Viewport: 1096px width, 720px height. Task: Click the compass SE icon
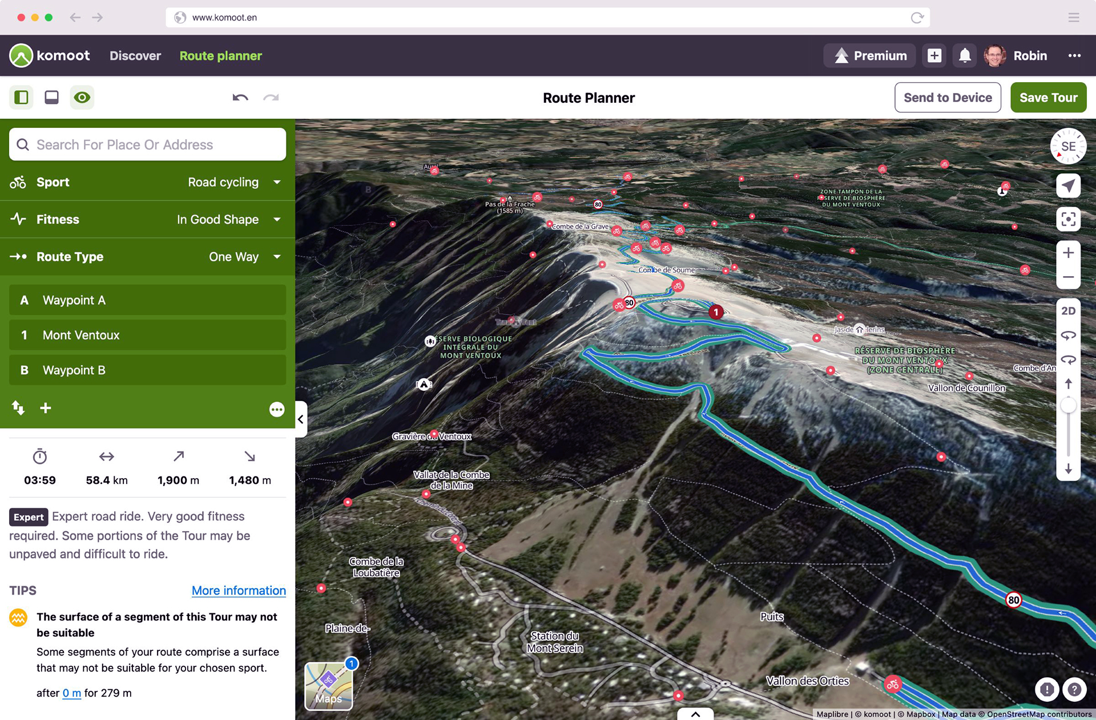[1068, 146]
